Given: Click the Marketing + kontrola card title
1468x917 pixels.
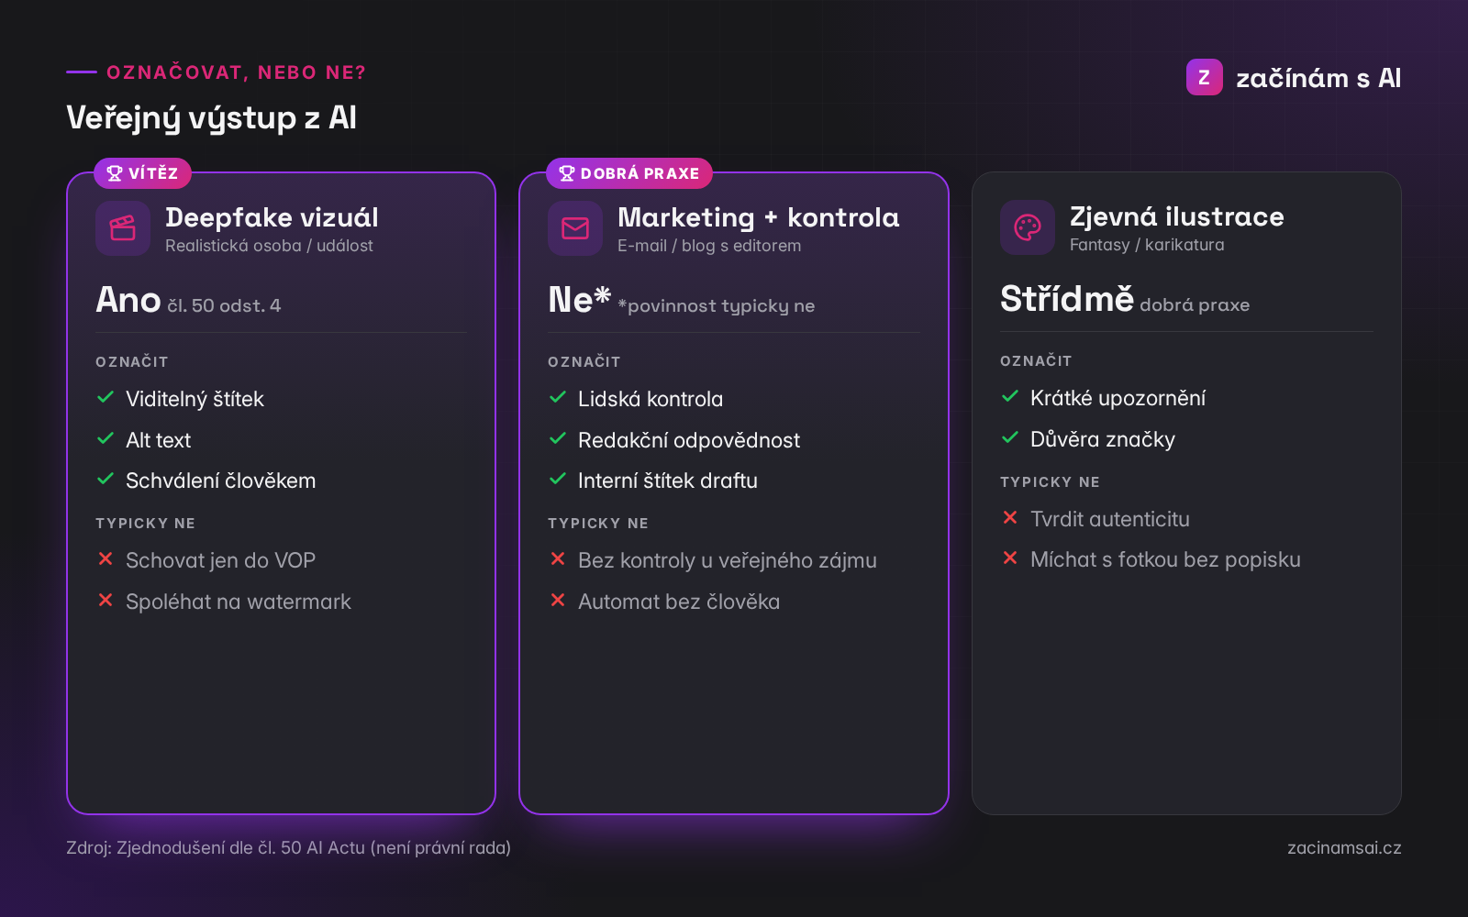Looking at the screenshot, I should click(759, 217).
